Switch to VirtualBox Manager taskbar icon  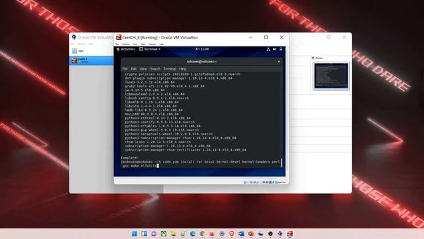click(x=280, y=234)
